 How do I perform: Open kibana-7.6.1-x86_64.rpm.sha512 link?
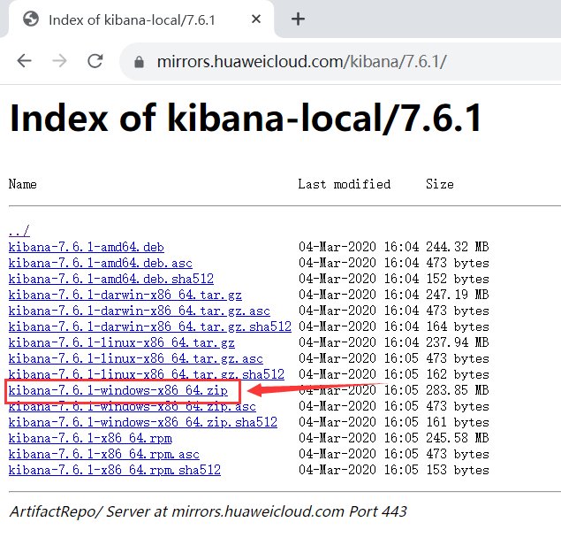[x=115, y=470]
